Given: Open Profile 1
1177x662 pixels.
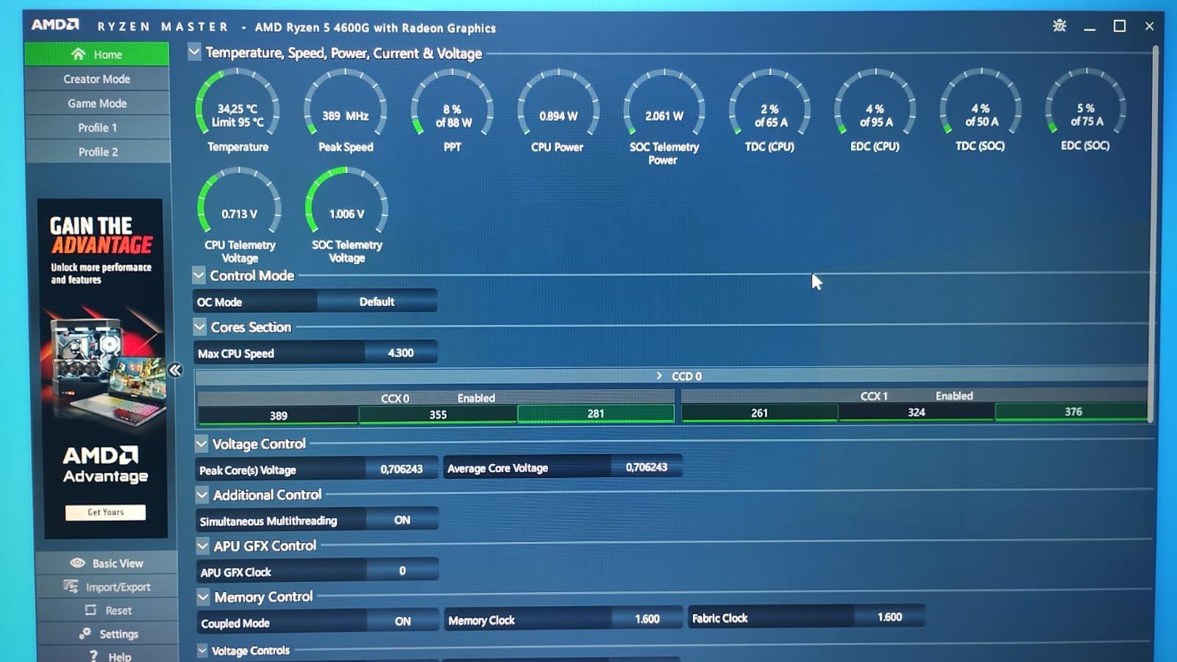Looking at the screenshot, I should pyautogui.click(x=98, y=127).
